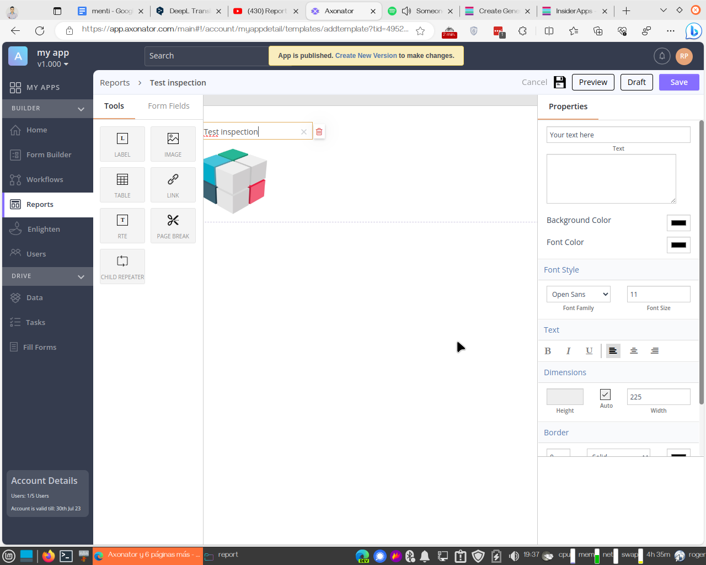
Task: Add a Label tool to the report
Action: tap(122, 143)
